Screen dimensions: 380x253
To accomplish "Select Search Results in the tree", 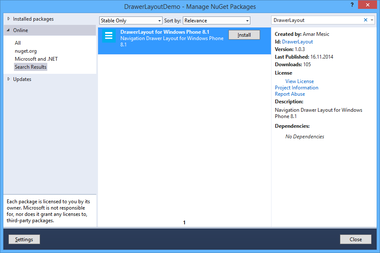I will (x=30, y=67).
